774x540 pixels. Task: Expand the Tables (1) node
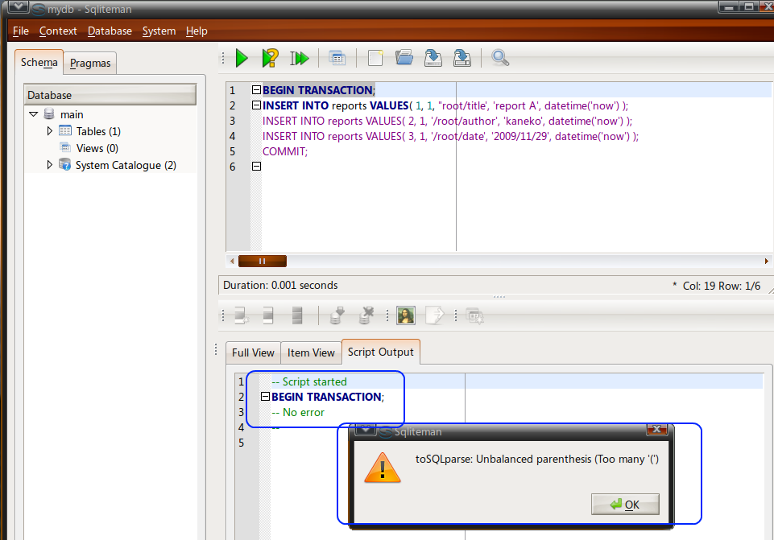(x=49, y=130)
